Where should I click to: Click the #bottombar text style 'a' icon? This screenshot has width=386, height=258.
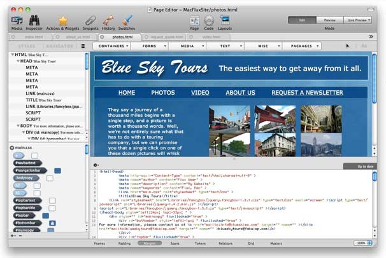[x=52, y=223]
